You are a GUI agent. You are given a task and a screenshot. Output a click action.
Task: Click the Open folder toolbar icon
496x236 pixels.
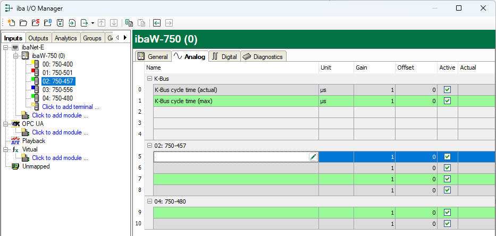(23, 22)
